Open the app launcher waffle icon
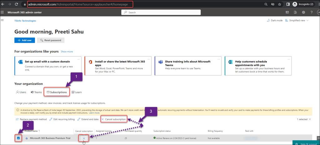This screenshot has width=320, height=145. point(2,12)
